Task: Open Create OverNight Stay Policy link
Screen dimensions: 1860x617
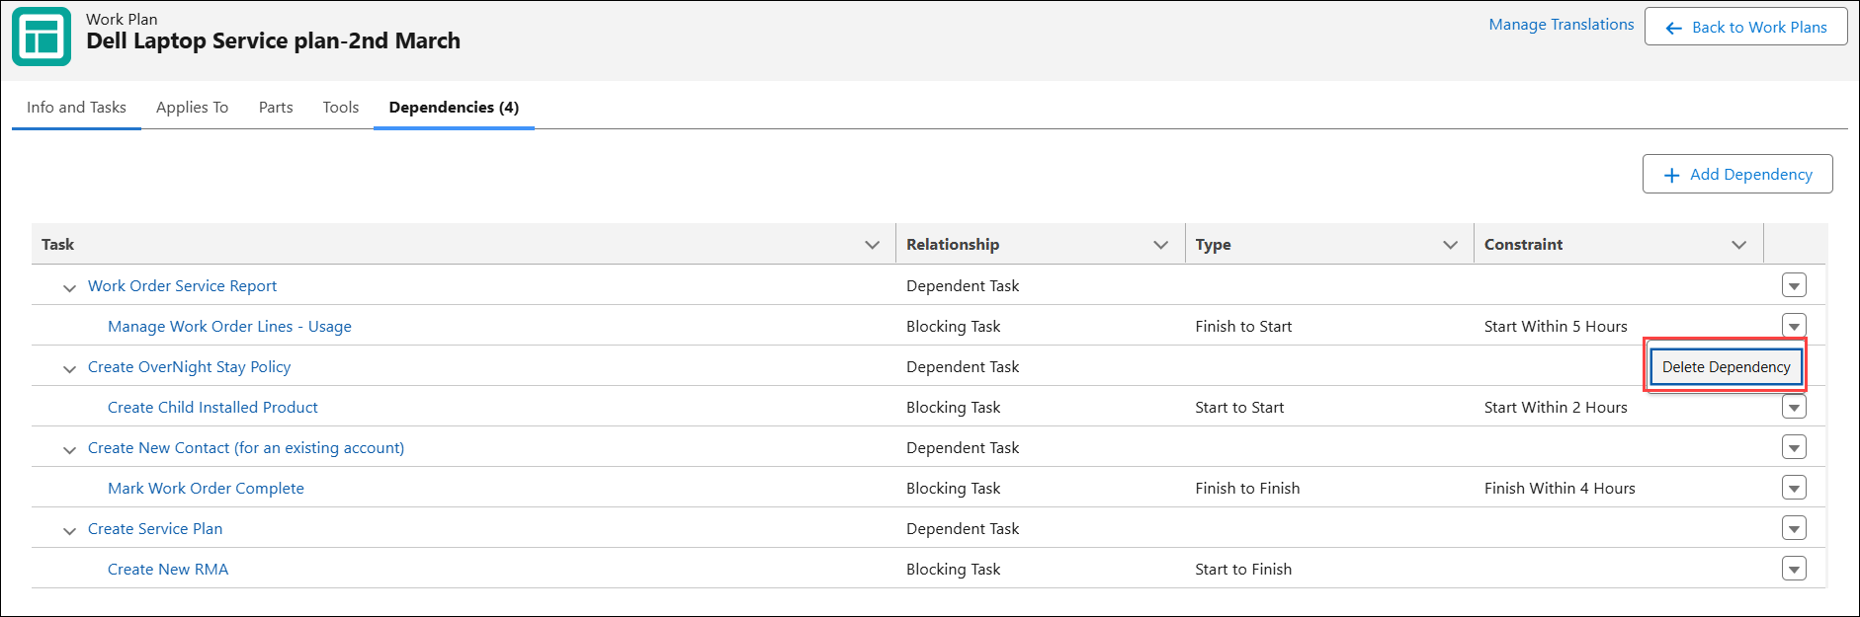Action: pyautogui.click(x=189, y=366)
